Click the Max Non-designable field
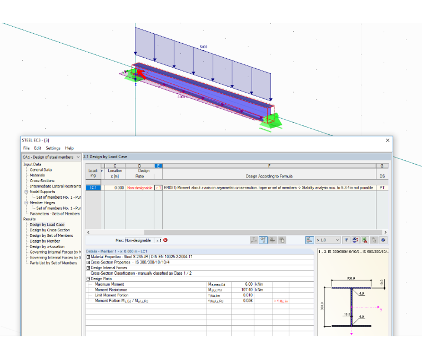The image size is (422, 359). pos(139,240)
